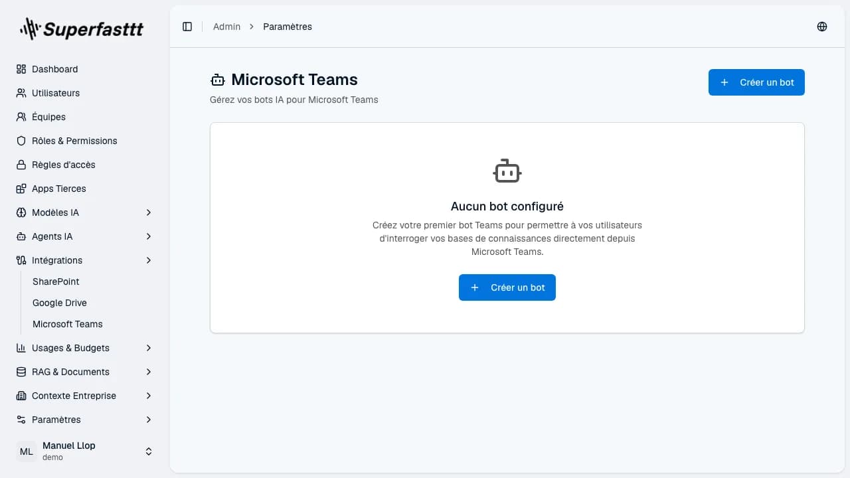
Task: Click the Dashboard grid icon
Action: pyautogui.click(x=21, y=69)
